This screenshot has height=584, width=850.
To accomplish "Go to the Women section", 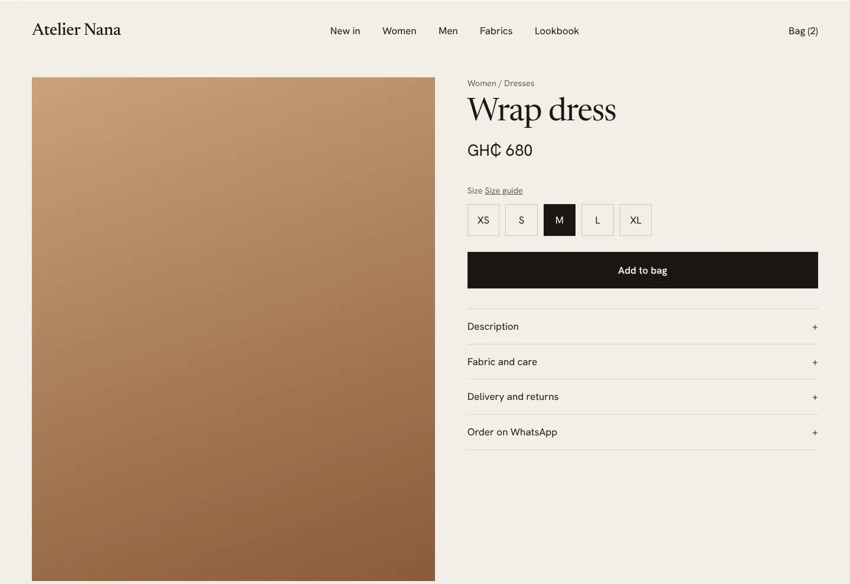I will click(x=400, y=31).
